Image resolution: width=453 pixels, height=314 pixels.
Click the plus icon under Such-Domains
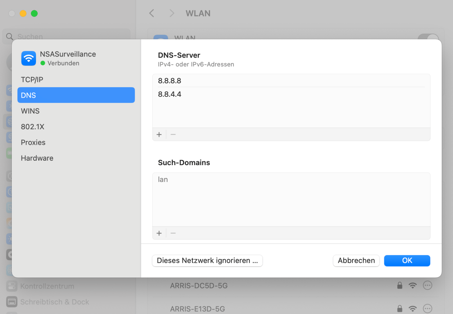point(159,233)
